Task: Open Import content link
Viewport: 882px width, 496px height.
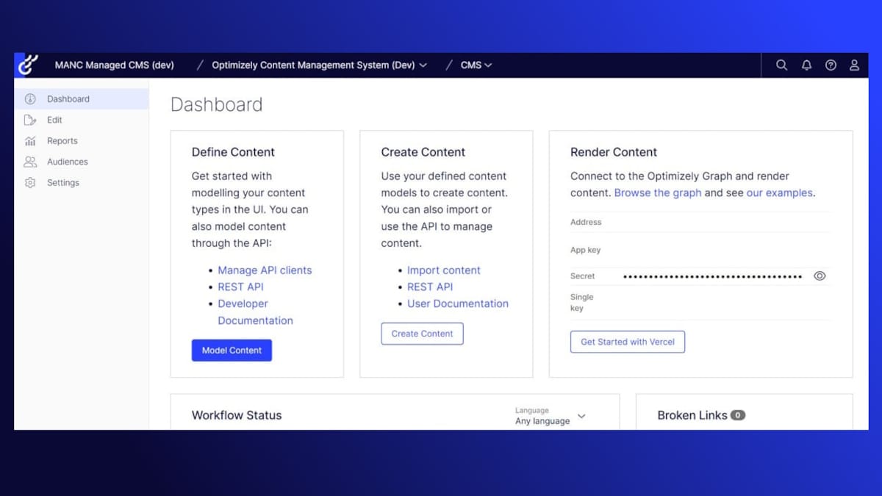Action: pos(444,270)
